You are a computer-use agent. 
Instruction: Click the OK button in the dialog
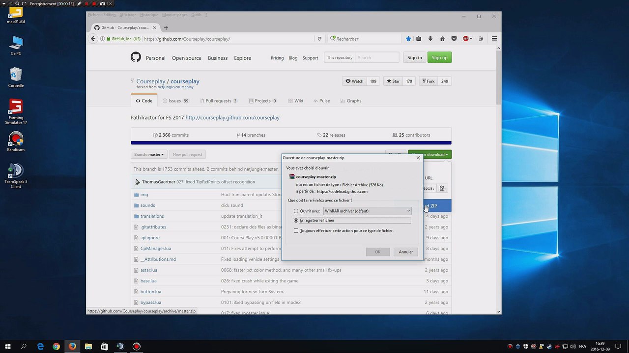[x=377, y=252]
